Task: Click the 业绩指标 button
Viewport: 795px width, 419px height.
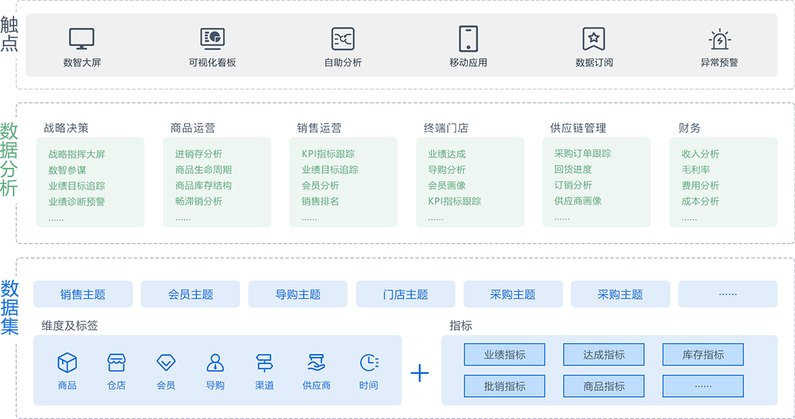Action: (505, 354)
